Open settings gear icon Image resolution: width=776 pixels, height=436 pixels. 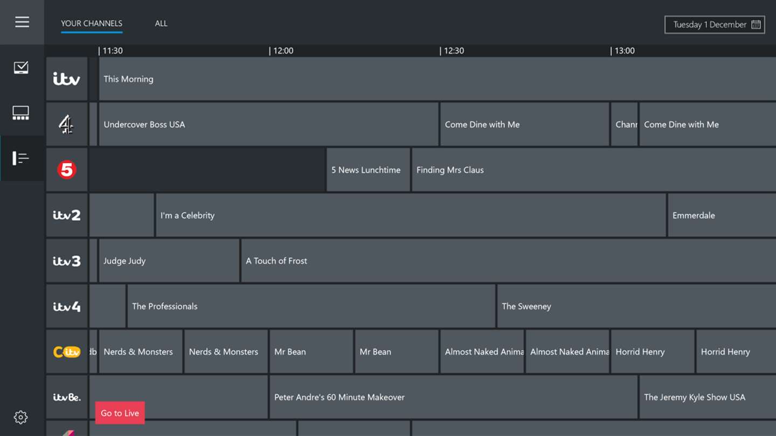click(x=21, y=417)
